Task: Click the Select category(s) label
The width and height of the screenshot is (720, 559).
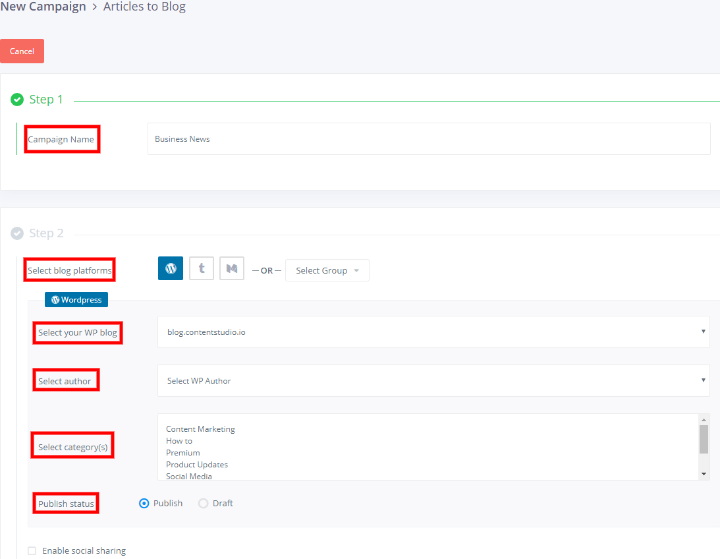Action: (x=72, y=447)
